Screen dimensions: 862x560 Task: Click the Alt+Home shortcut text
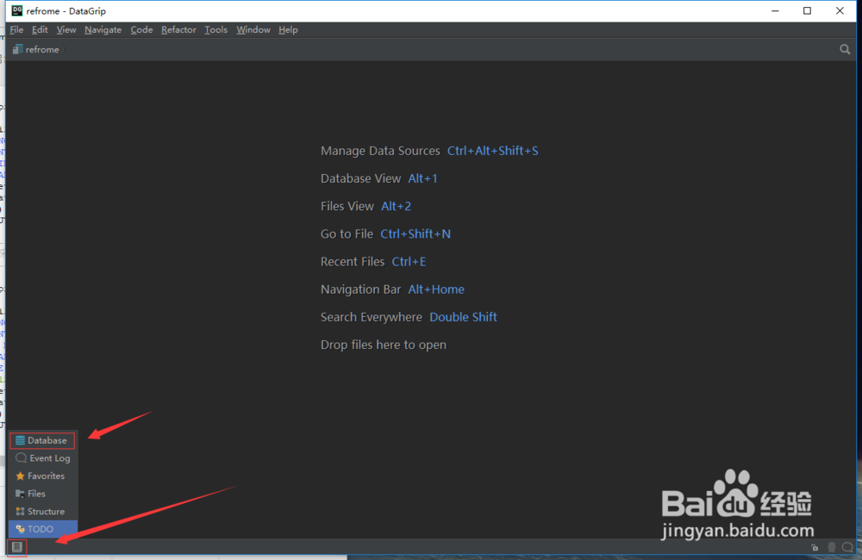tap(436, 289)
